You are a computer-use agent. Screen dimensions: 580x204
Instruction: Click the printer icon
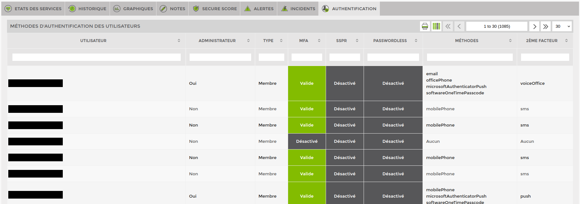pos(425,26)
